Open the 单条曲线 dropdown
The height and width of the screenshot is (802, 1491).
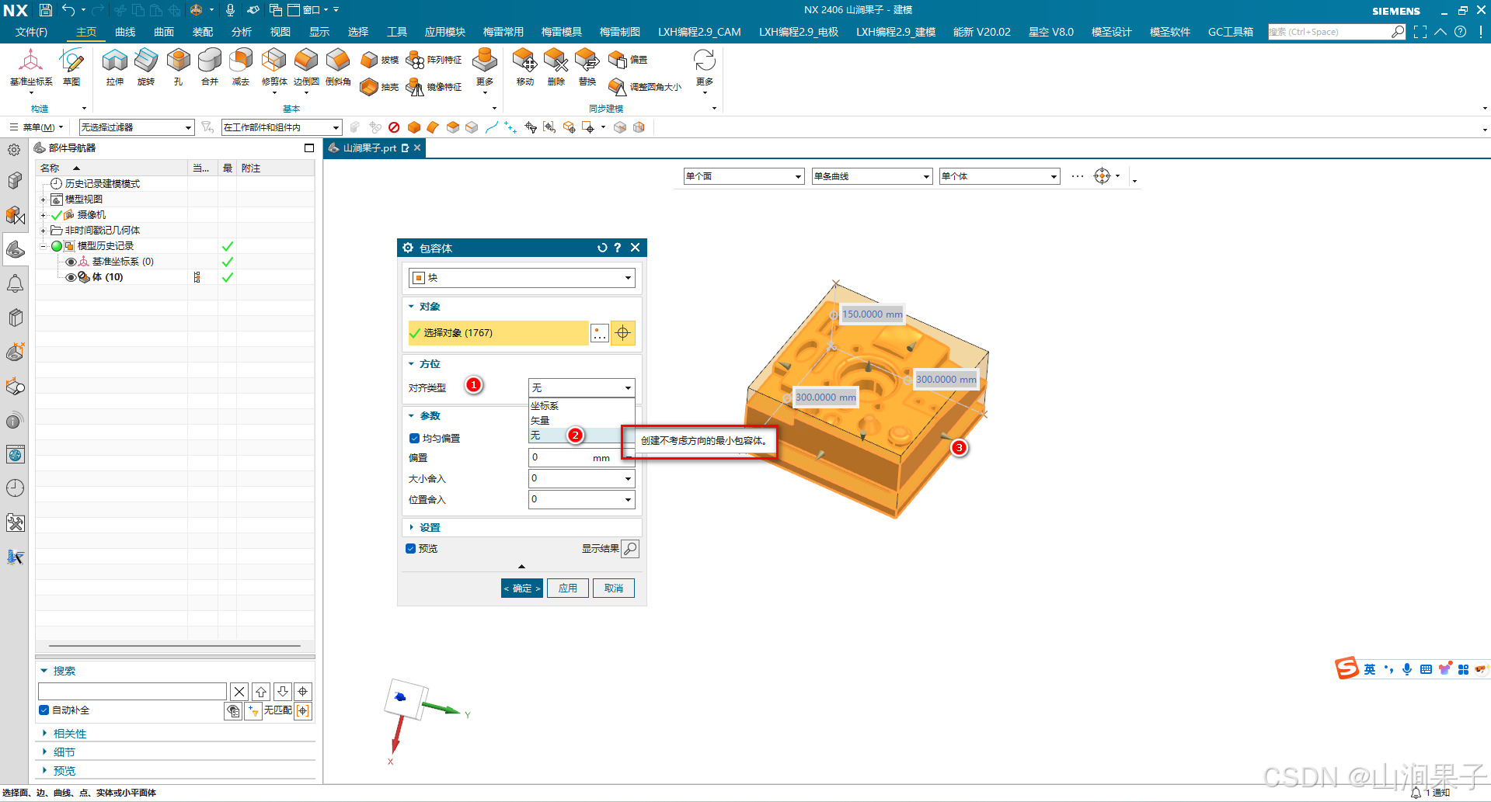click(x=872, y=176)
